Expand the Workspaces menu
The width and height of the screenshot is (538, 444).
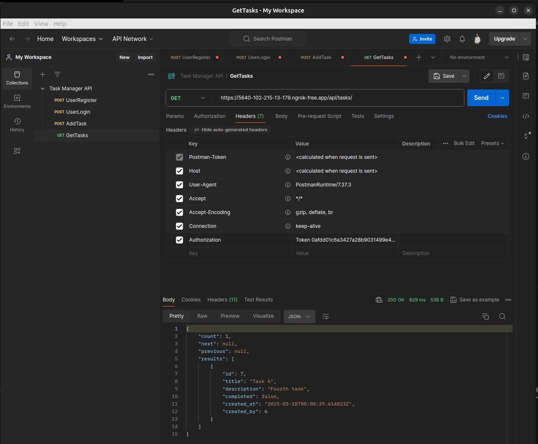(x=82, y=39)
